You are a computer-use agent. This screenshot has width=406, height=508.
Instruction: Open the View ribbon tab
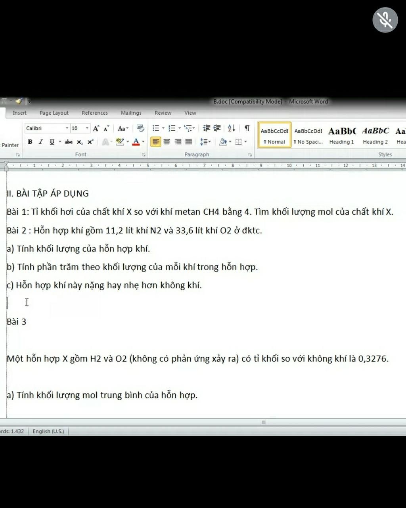pyautogui.click(x=190, y=113)
